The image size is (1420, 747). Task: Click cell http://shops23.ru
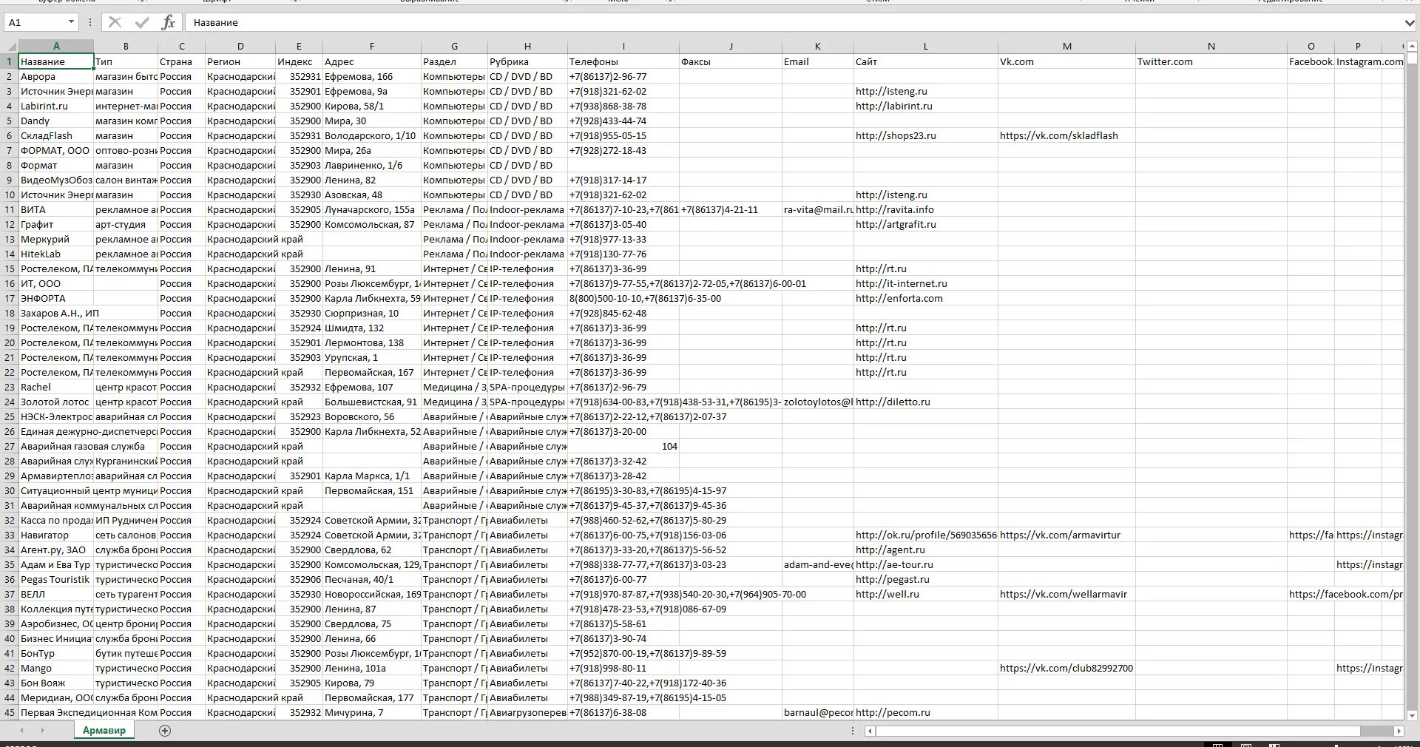click(926, 136)
